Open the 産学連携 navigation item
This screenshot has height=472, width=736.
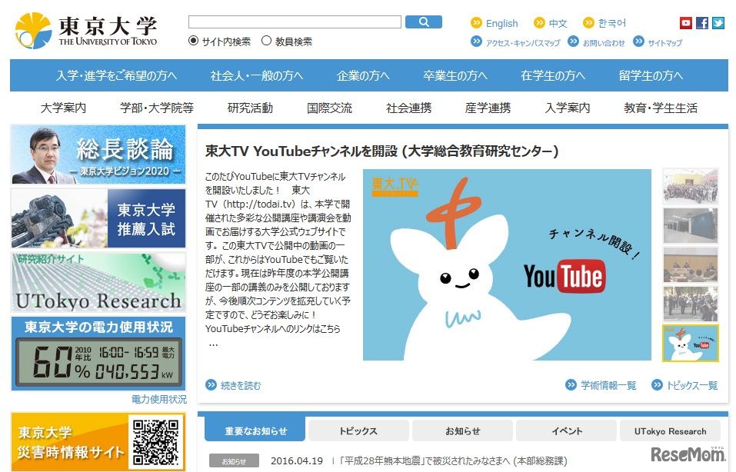(488, 108)
